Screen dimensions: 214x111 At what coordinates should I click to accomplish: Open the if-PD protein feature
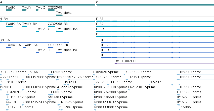(x=158, y=52)
